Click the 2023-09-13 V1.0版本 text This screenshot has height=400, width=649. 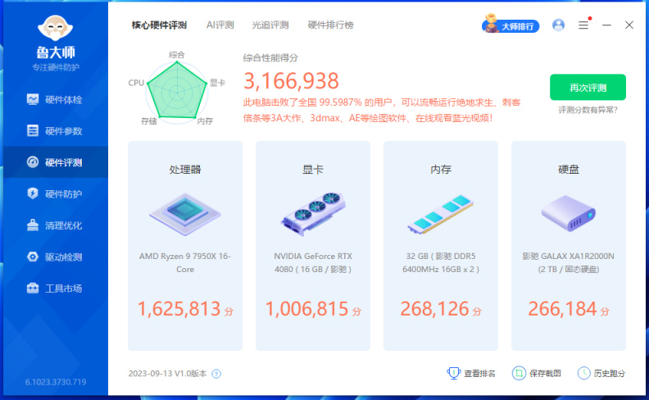click(168, 374)
